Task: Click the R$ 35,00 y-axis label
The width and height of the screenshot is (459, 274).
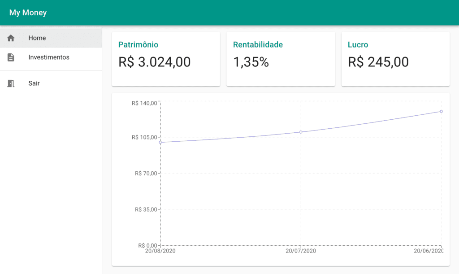Action: pos(146,209)
